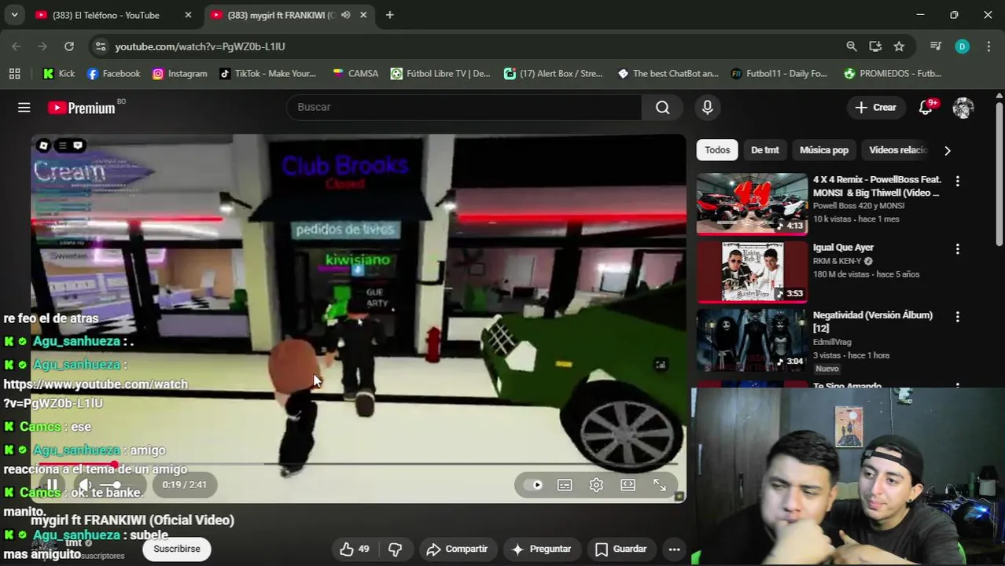
Task: Open the 4 X 4 Remix thumbnail
Action: click(752, 204)
